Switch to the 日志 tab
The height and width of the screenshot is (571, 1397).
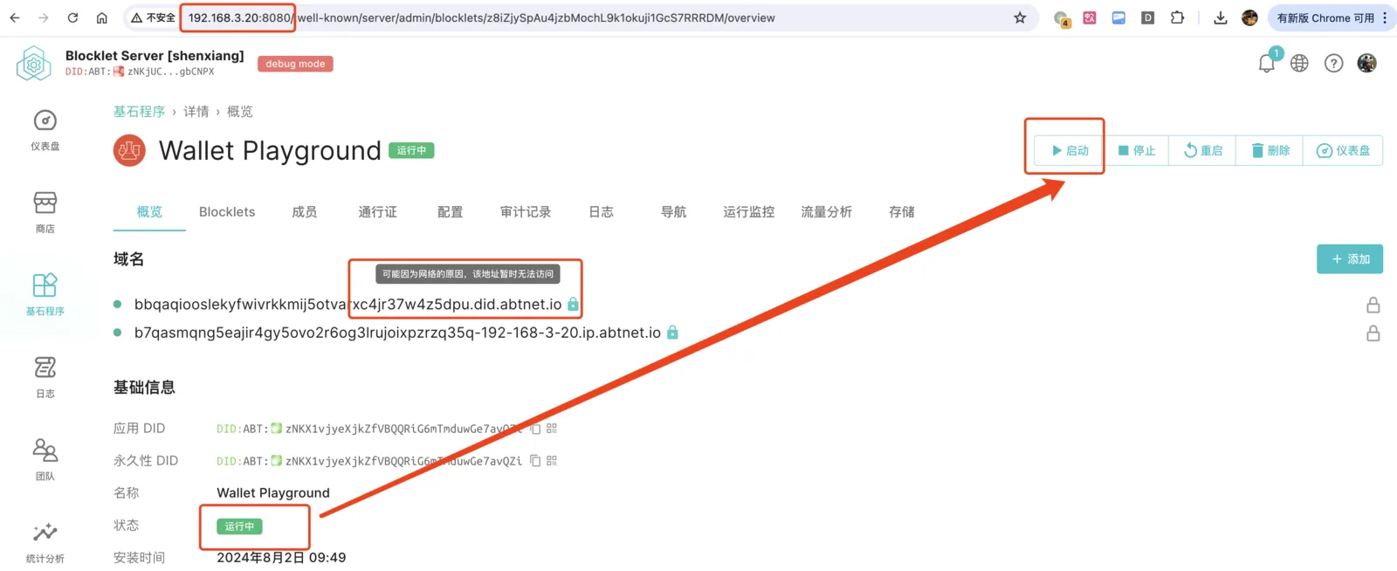[601, 212]
